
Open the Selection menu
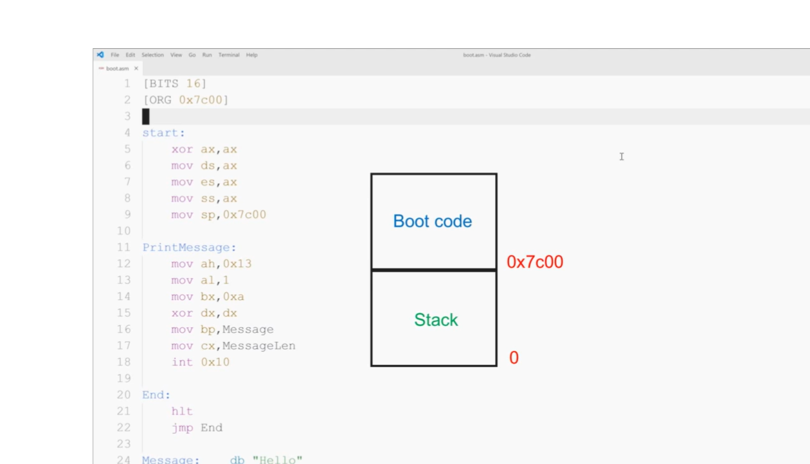[x=152, y=55]
